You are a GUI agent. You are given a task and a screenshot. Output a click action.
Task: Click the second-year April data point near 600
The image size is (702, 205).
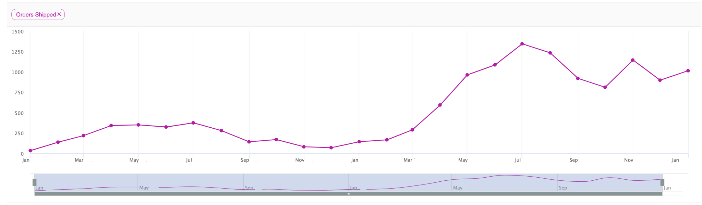point(440,105)
